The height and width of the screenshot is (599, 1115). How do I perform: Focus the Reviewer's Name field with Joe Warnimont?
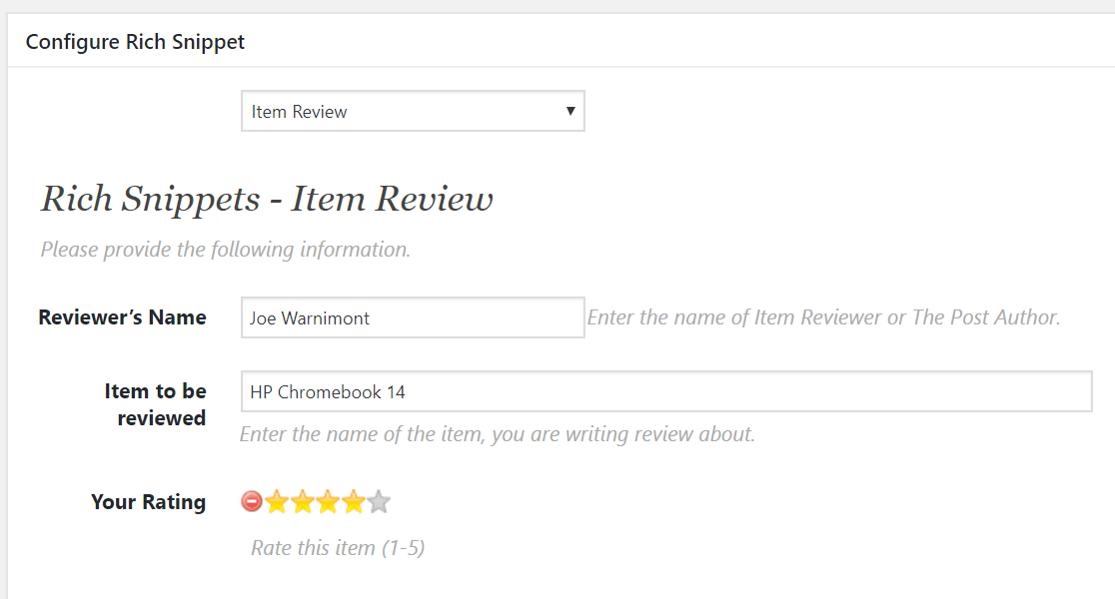(412, 317)
